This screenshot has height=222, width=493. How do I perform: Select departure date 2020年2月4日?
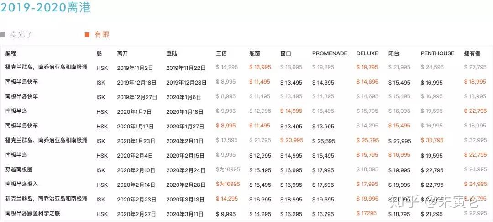(x=135, y=156)
